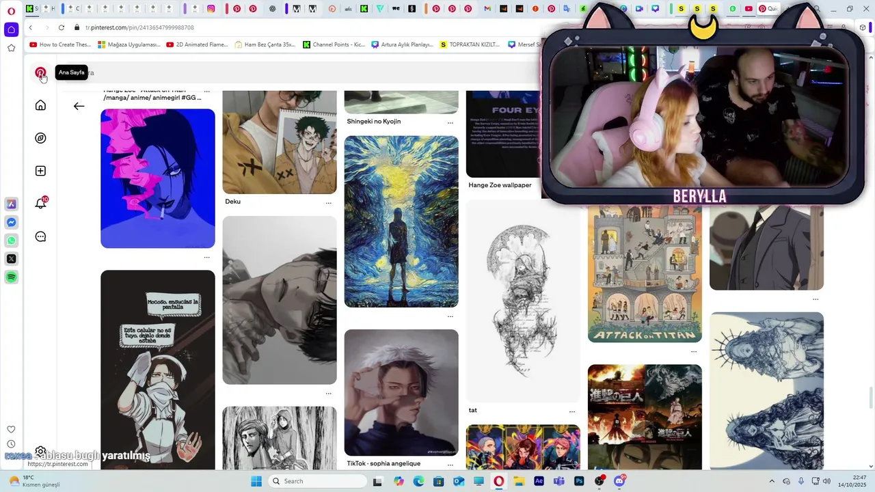
Task: Open options for TikTok sophia angelique pin
Action: [450, 465]
